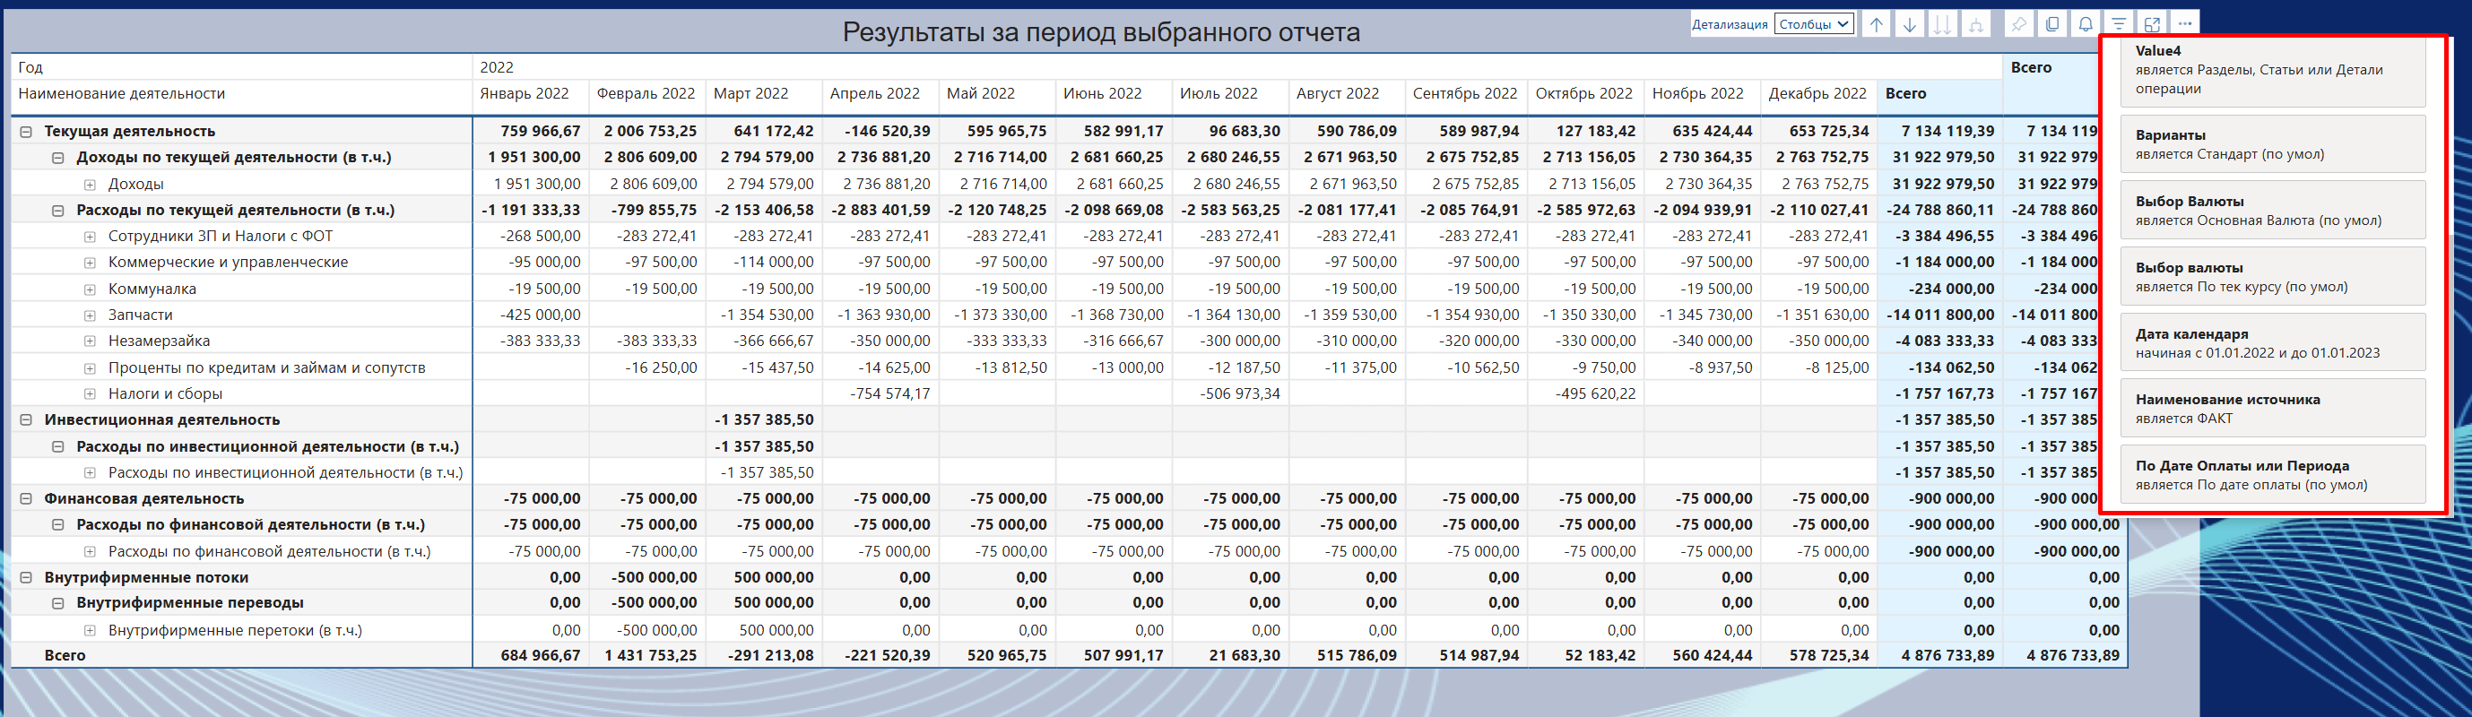The width and height of the screenshot is (2472, 717).
Task: Open more options ellipsis menu
Action: [2185, 25]
